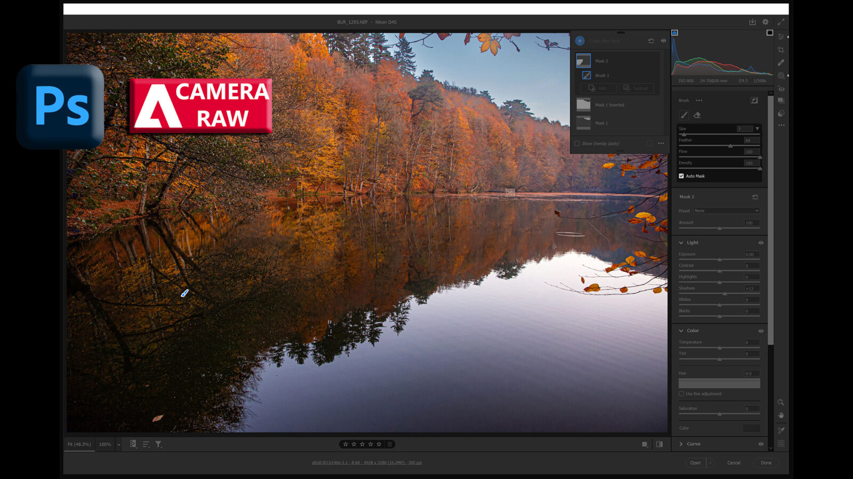Select the Zoom magnifier tool
This screenshot has height=479, width=853.
pos(781,402)
